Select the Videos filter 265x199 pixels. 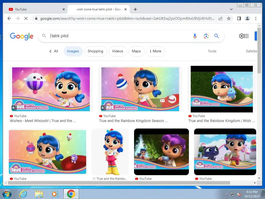[x=117, y=51]
